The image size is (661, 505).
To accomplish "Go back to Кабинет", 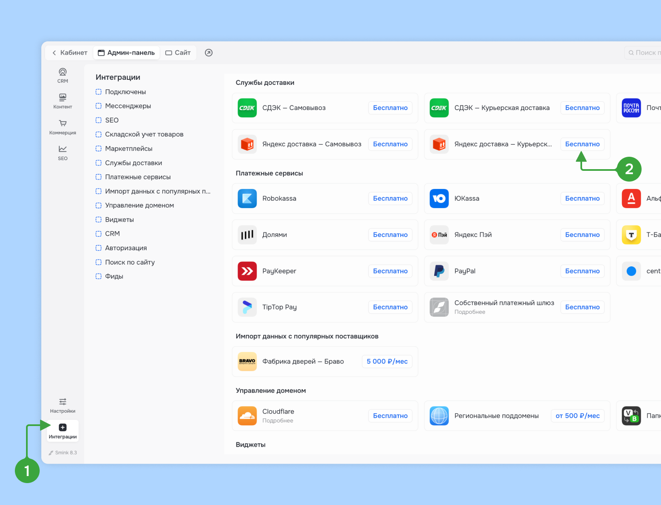I will pyautogui.click(x=69, y=53).
